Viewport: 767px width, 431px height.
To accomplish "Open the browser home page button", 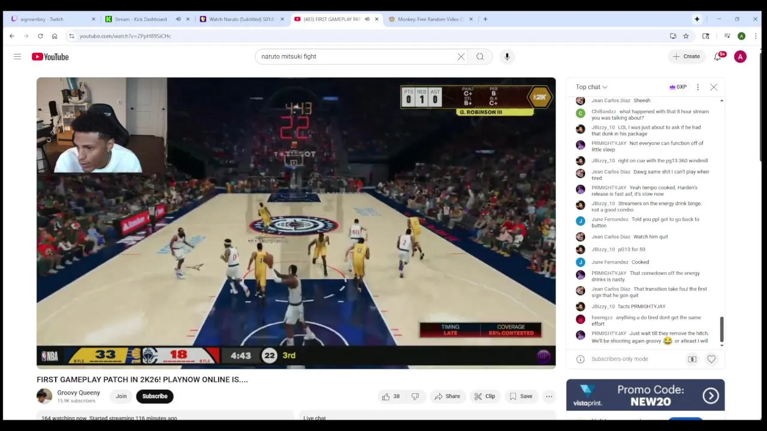I will coord(55,36).
